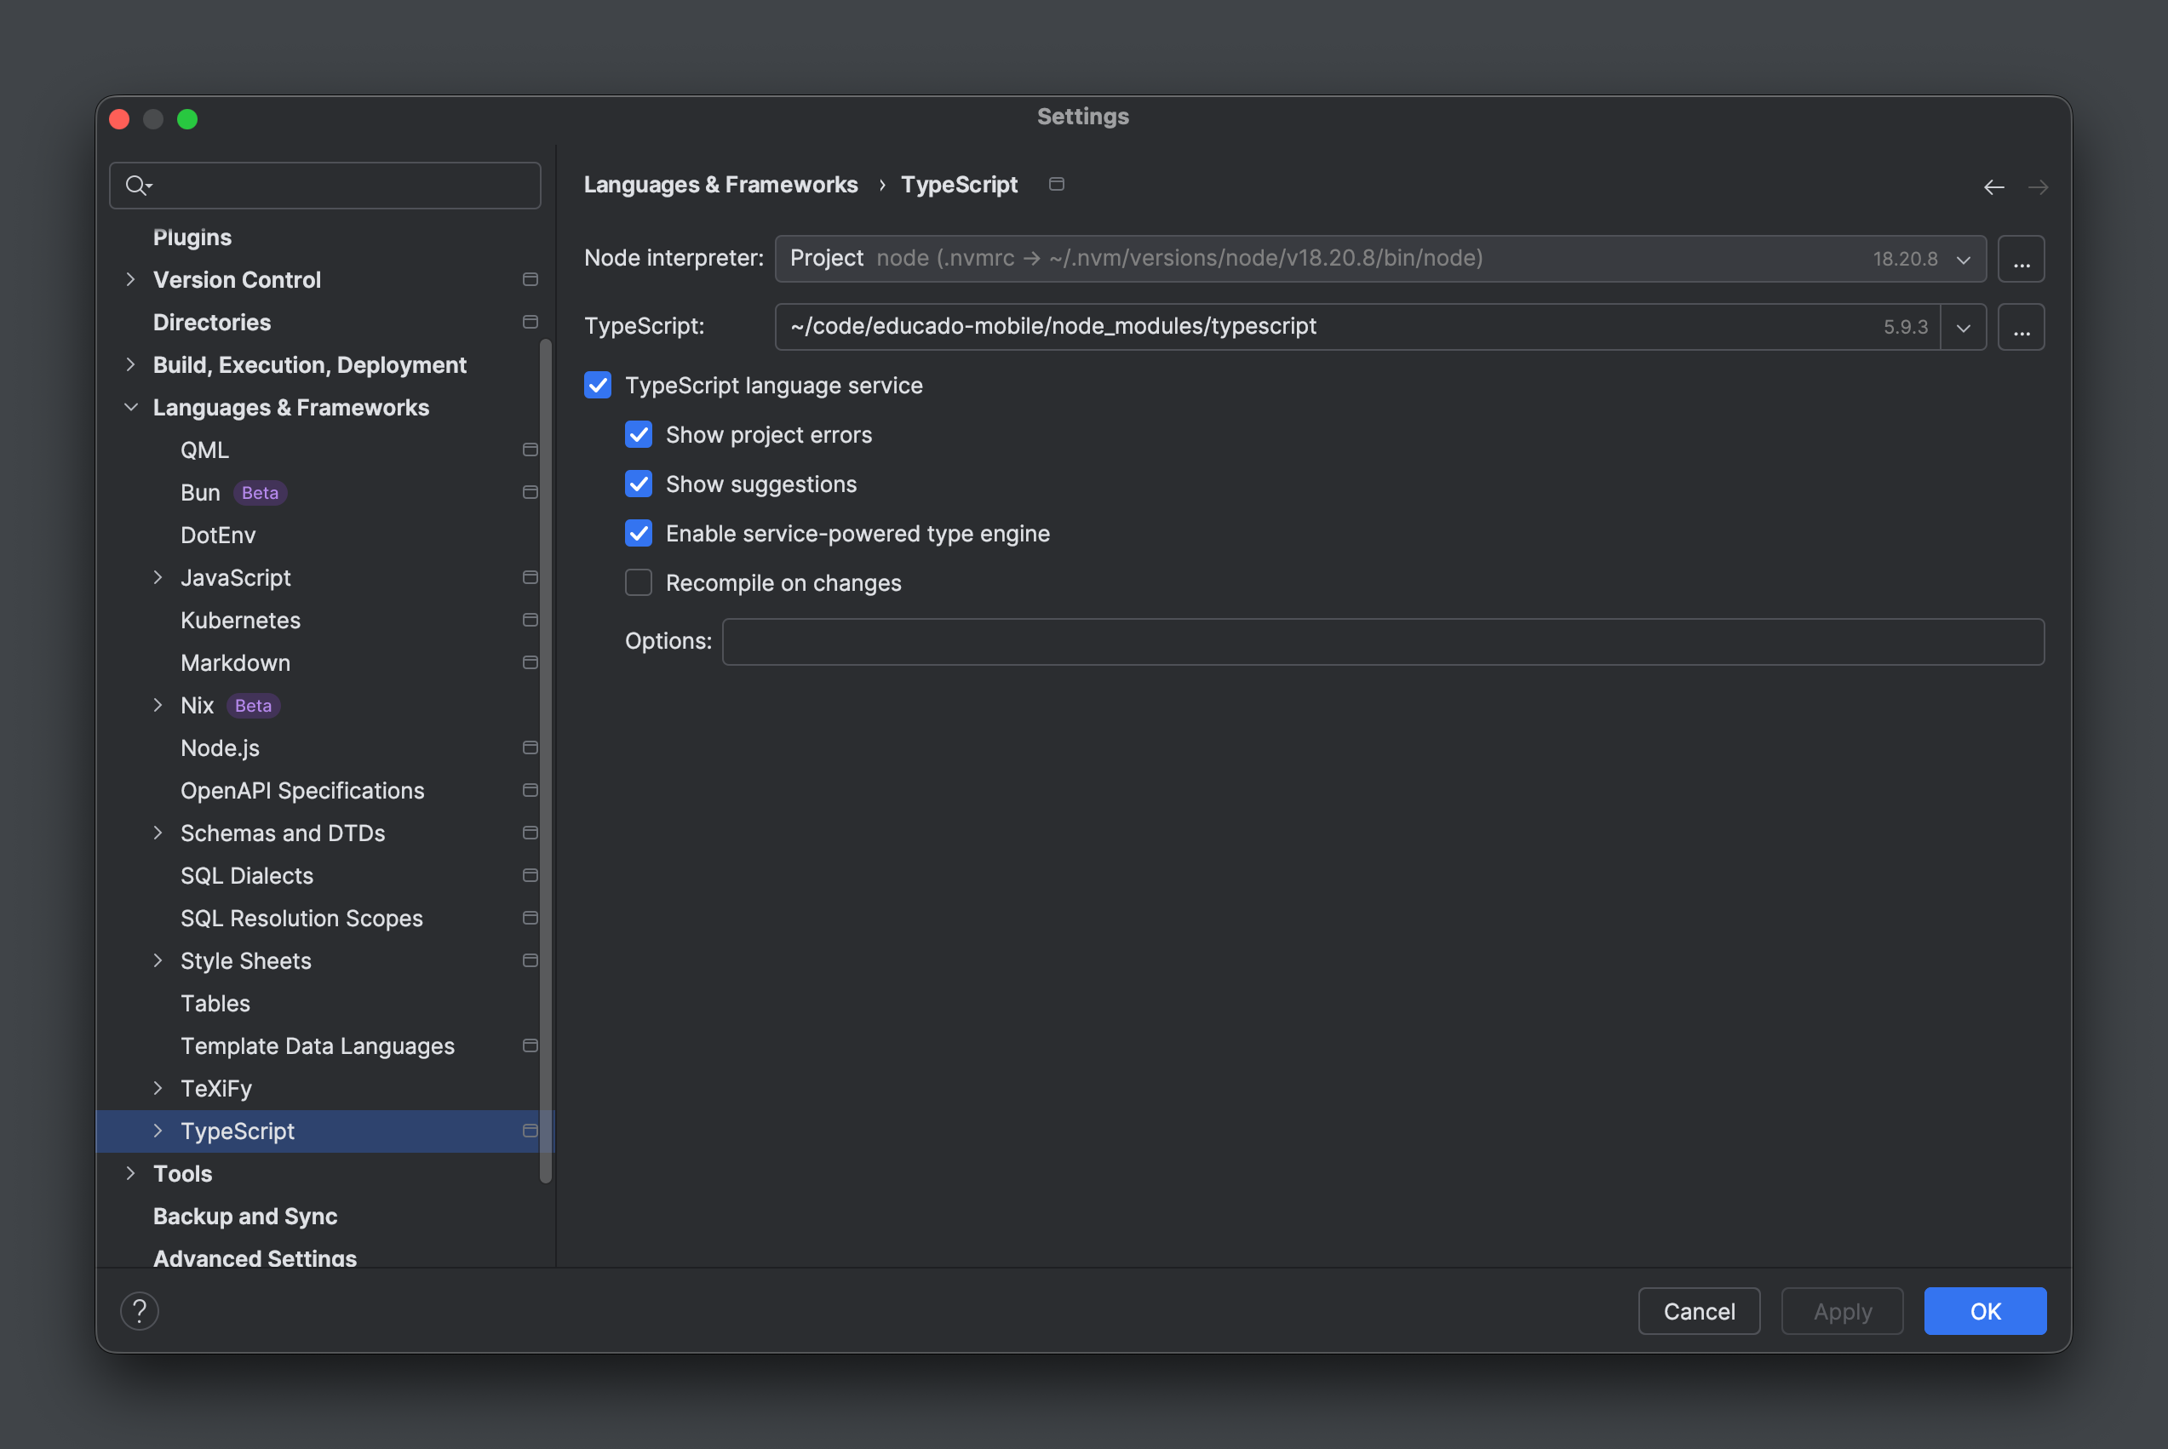This screenshot has height=1449, width=2168.
Task: Disable Show suggestions
Action: 639,484
